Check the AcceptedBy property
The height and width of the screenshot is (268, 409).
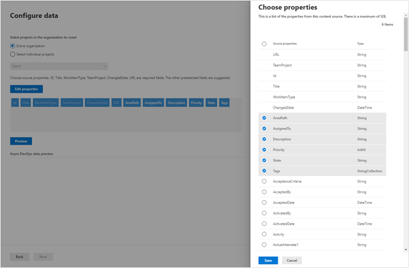pyautogui.click(x=264, y=192)
